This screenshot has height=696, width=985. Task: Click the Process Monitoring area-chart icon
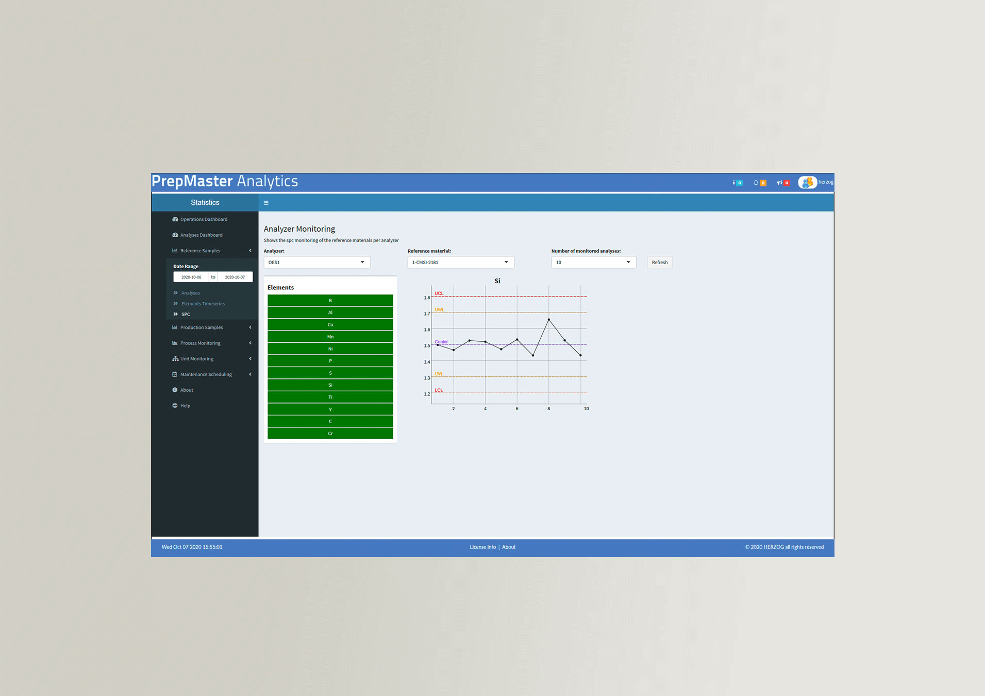point(175,343)
